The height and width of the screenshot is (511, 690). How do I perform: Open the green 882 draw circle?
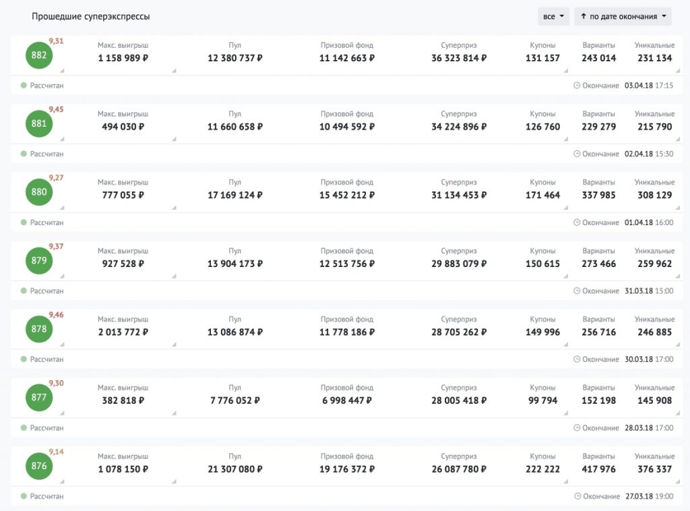coord(39,55)
